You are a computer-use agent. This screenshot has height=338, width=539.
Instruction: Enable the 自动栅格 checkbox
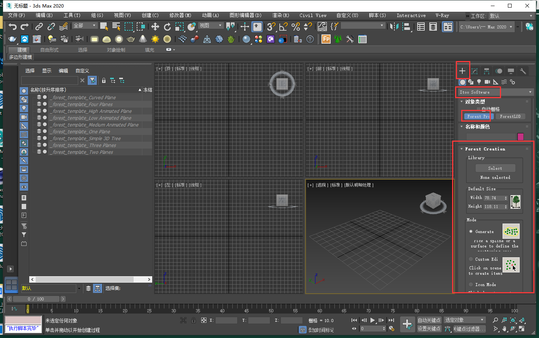pos(479,109)
